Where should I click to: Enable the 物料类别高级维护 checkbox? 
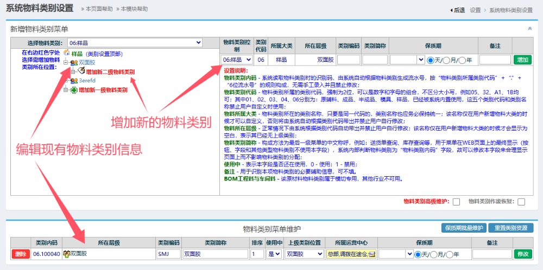456,202
